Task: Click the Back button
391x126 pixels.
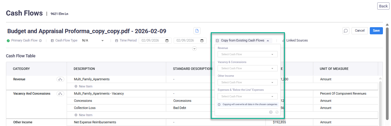Action: 383,6
